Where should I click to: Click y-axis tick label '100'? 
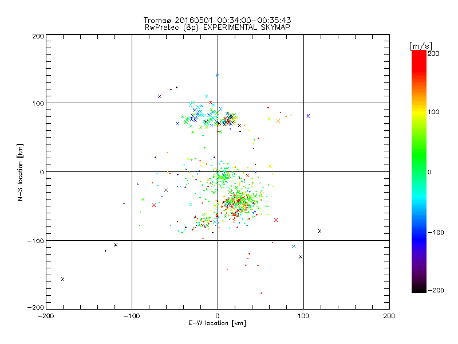(x=38, y=103)
